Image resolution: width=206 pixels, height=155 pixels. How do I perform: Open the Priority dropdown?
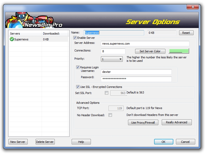(x=112, y=59)
